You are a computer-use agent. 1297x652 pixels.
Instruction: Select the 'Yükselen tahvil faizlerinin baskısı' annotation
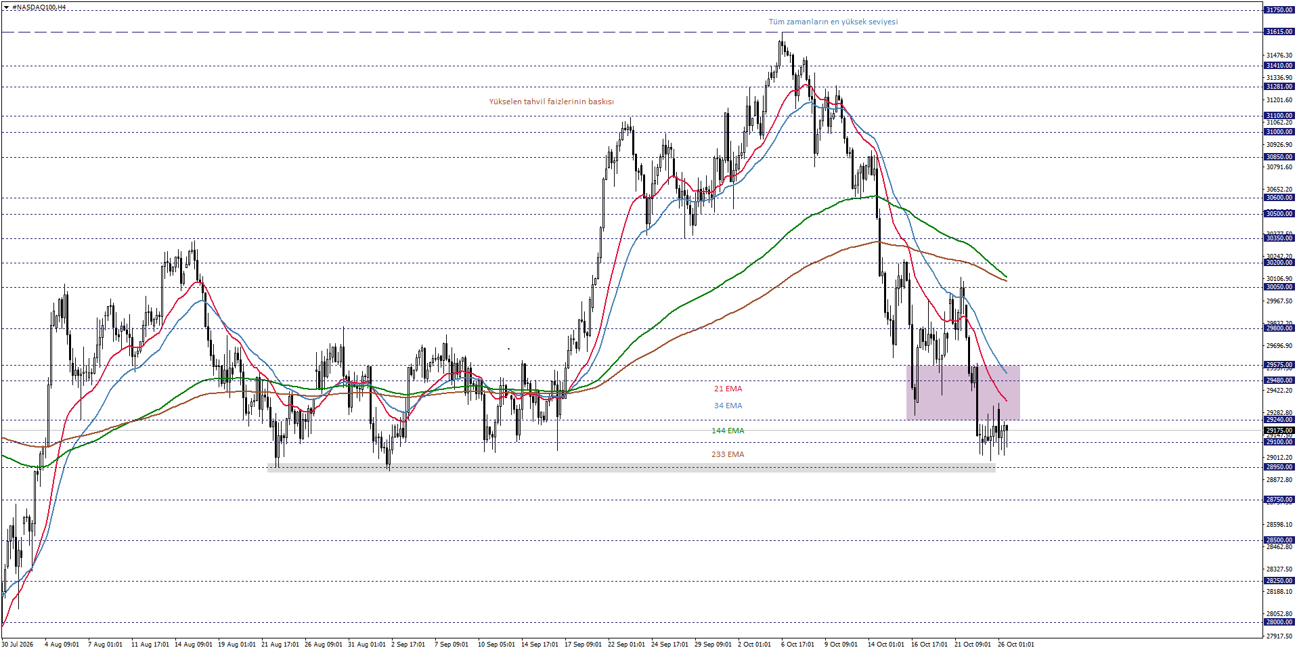point(551,102)
